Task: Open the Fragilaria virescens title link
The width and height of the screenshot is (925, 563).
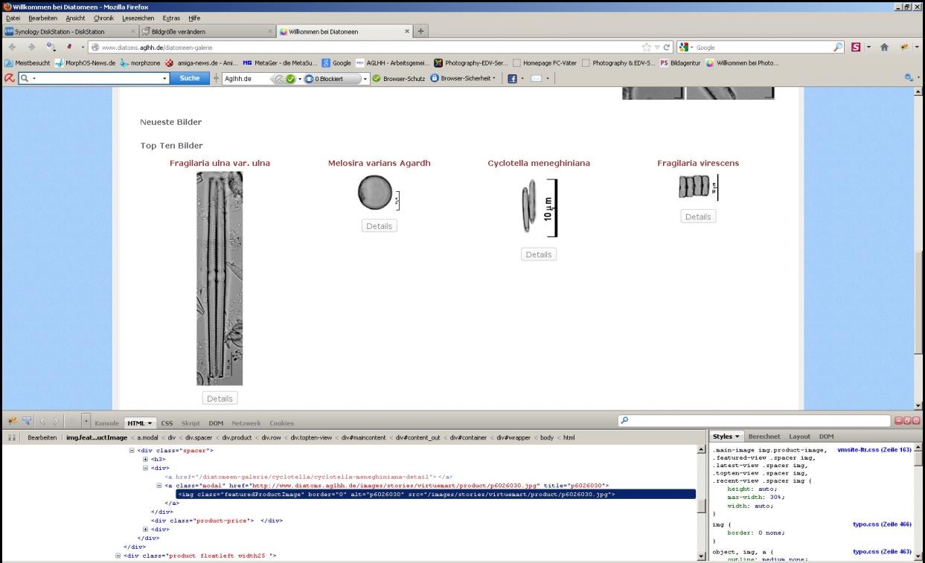Action: pos(697,163)
